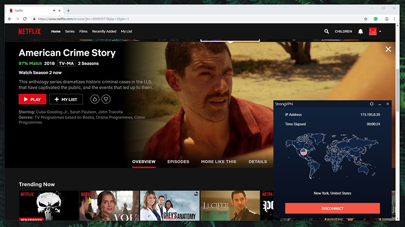
Task: Add the show to My List
Action: (66, 99)
